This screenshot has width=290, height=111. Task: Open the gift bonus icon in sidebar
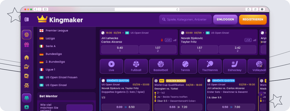tap(27, 45)
